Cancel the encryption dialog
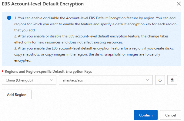Image resolution: width=184 pixels, height=121 pixels. [170, 115]
